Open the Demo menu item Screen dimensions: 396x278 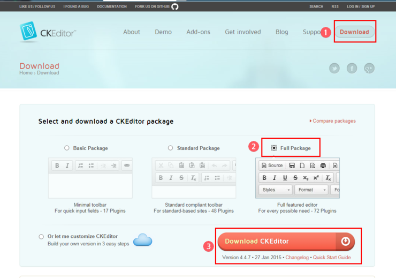[x=163, y=32]
